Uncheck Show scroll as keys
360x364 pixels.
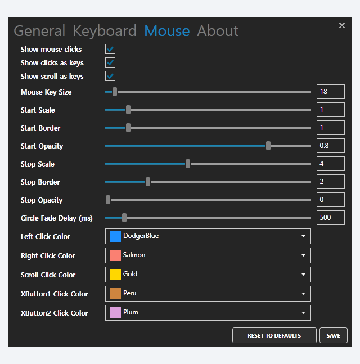pos(110,76)
